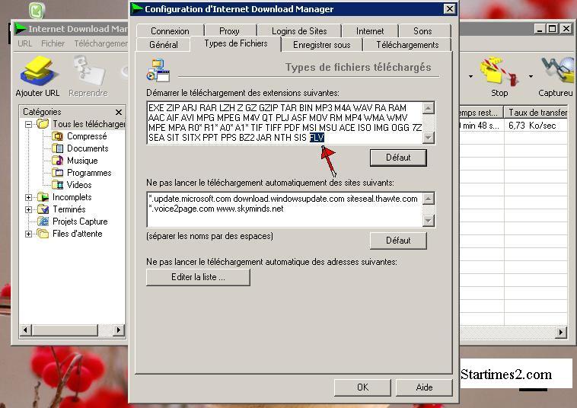Click Défaut button under sites list
The height and width of the screenshot is (408, 577).
tap(398, 241)
